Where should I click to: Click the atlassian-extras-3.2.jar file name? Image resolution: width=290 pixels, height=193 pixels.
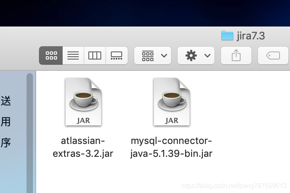[83, 147]
